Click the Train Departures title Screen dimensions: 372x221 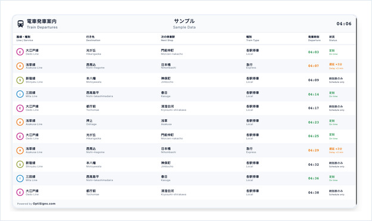42,24
